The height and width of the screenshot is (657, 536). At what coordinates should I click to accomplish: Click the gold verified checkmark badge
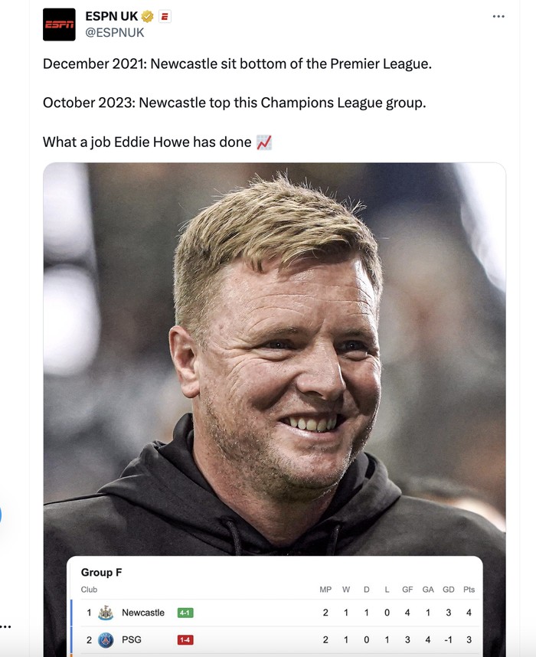[x=148, y=17]
